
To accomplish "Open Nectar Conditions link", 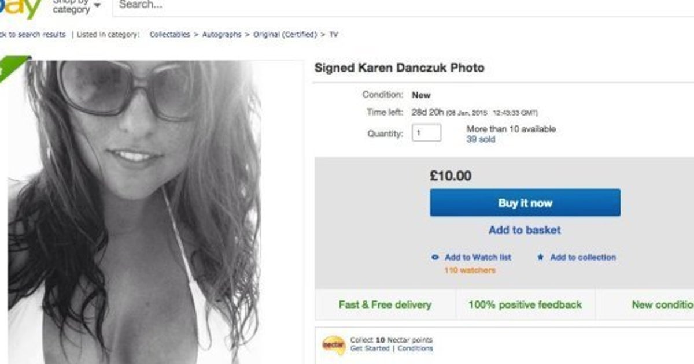I will point(415,348).
